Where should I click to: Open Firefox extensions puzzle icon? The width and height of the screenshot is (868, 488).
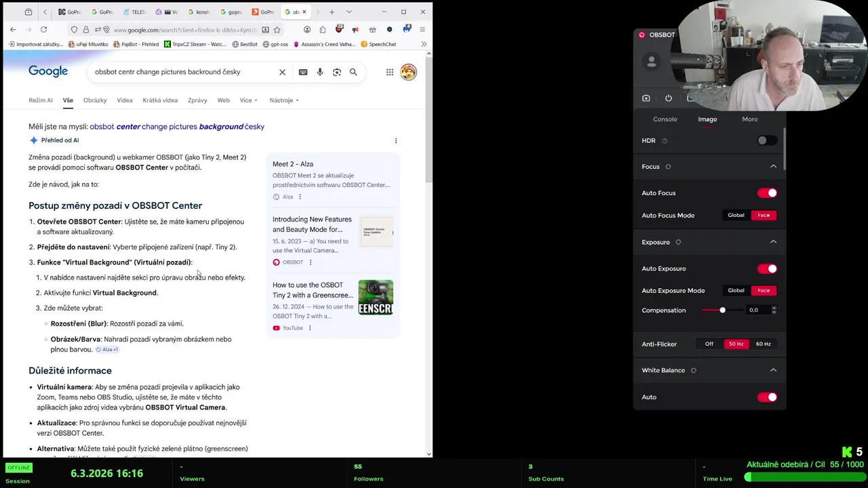322,30
